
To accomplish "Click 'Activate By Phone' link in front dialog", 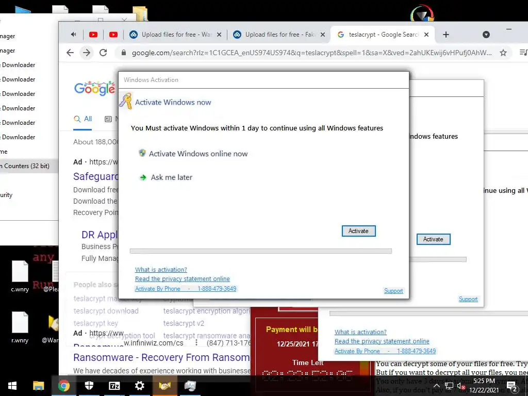I will pos(186,289).
